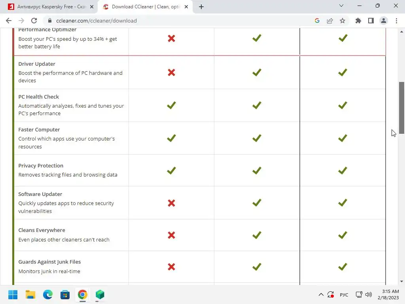Click the "Cleans Everywhere" heading
405x304 pixels.
click(x=42, y=230)
